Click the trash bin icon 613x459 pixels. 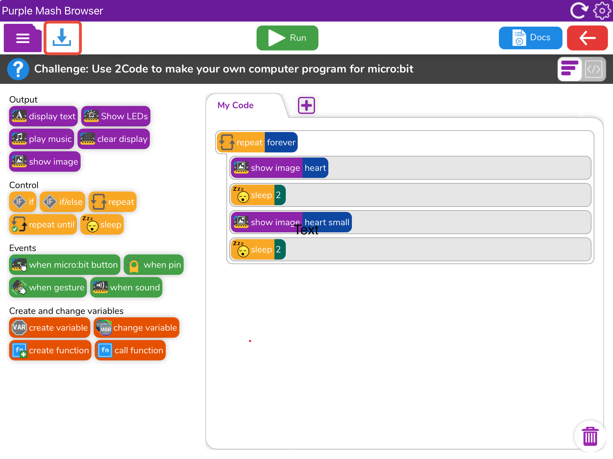590,437
